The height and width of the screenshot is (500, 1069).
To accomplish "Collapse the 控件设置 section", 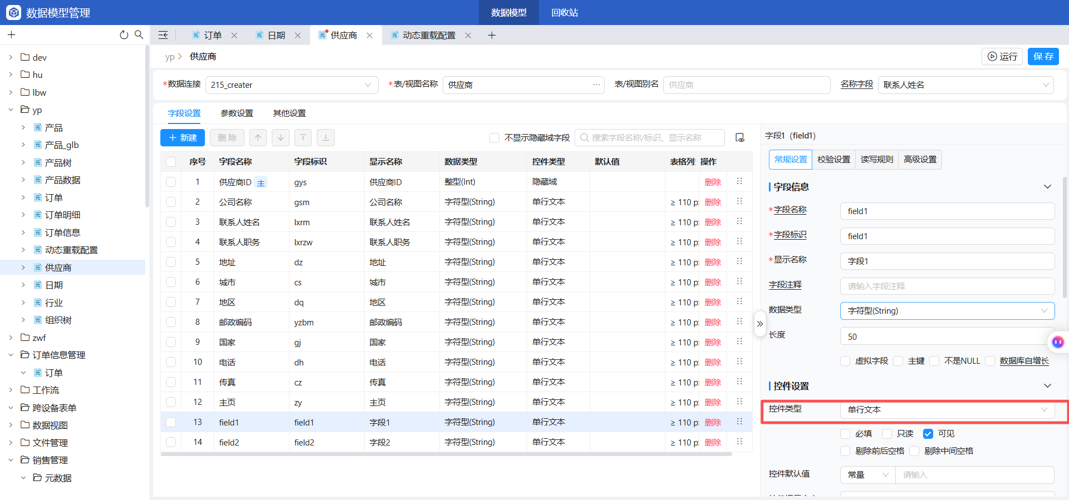I will pyautogui.click(x=1047, y=386).
